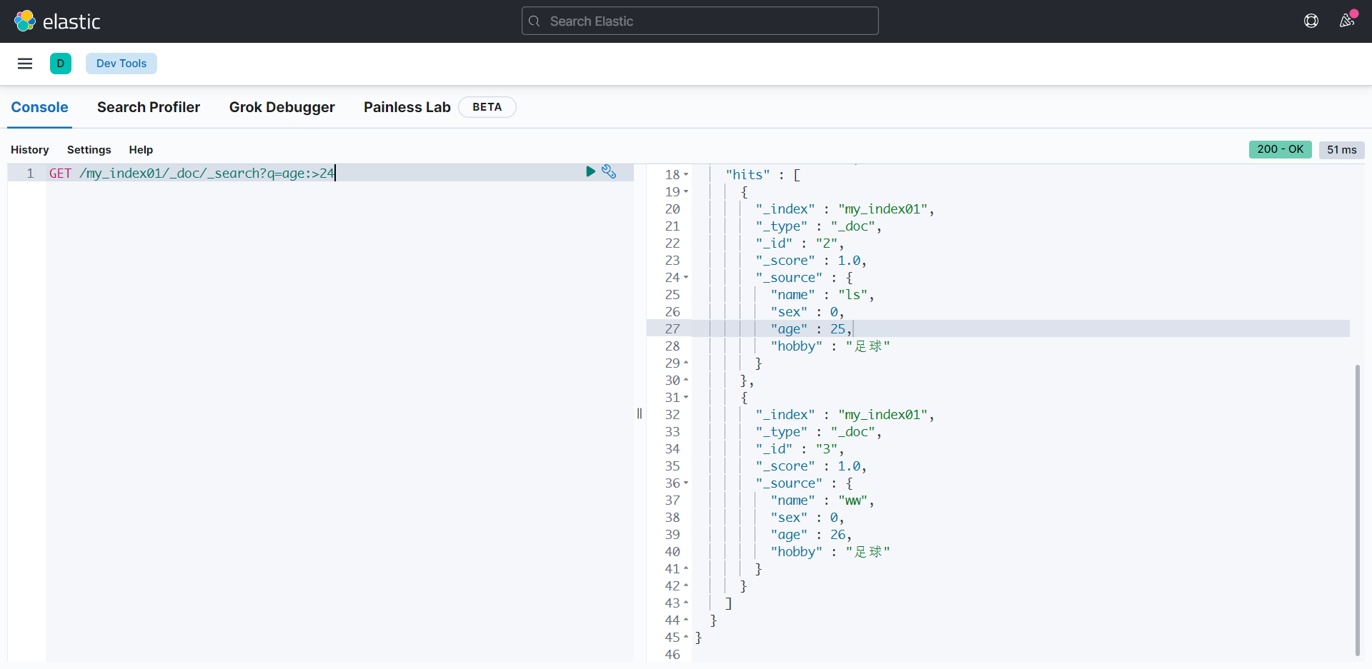Click the "_score" : 1.0 on line 23

click(x=811, y=261)
